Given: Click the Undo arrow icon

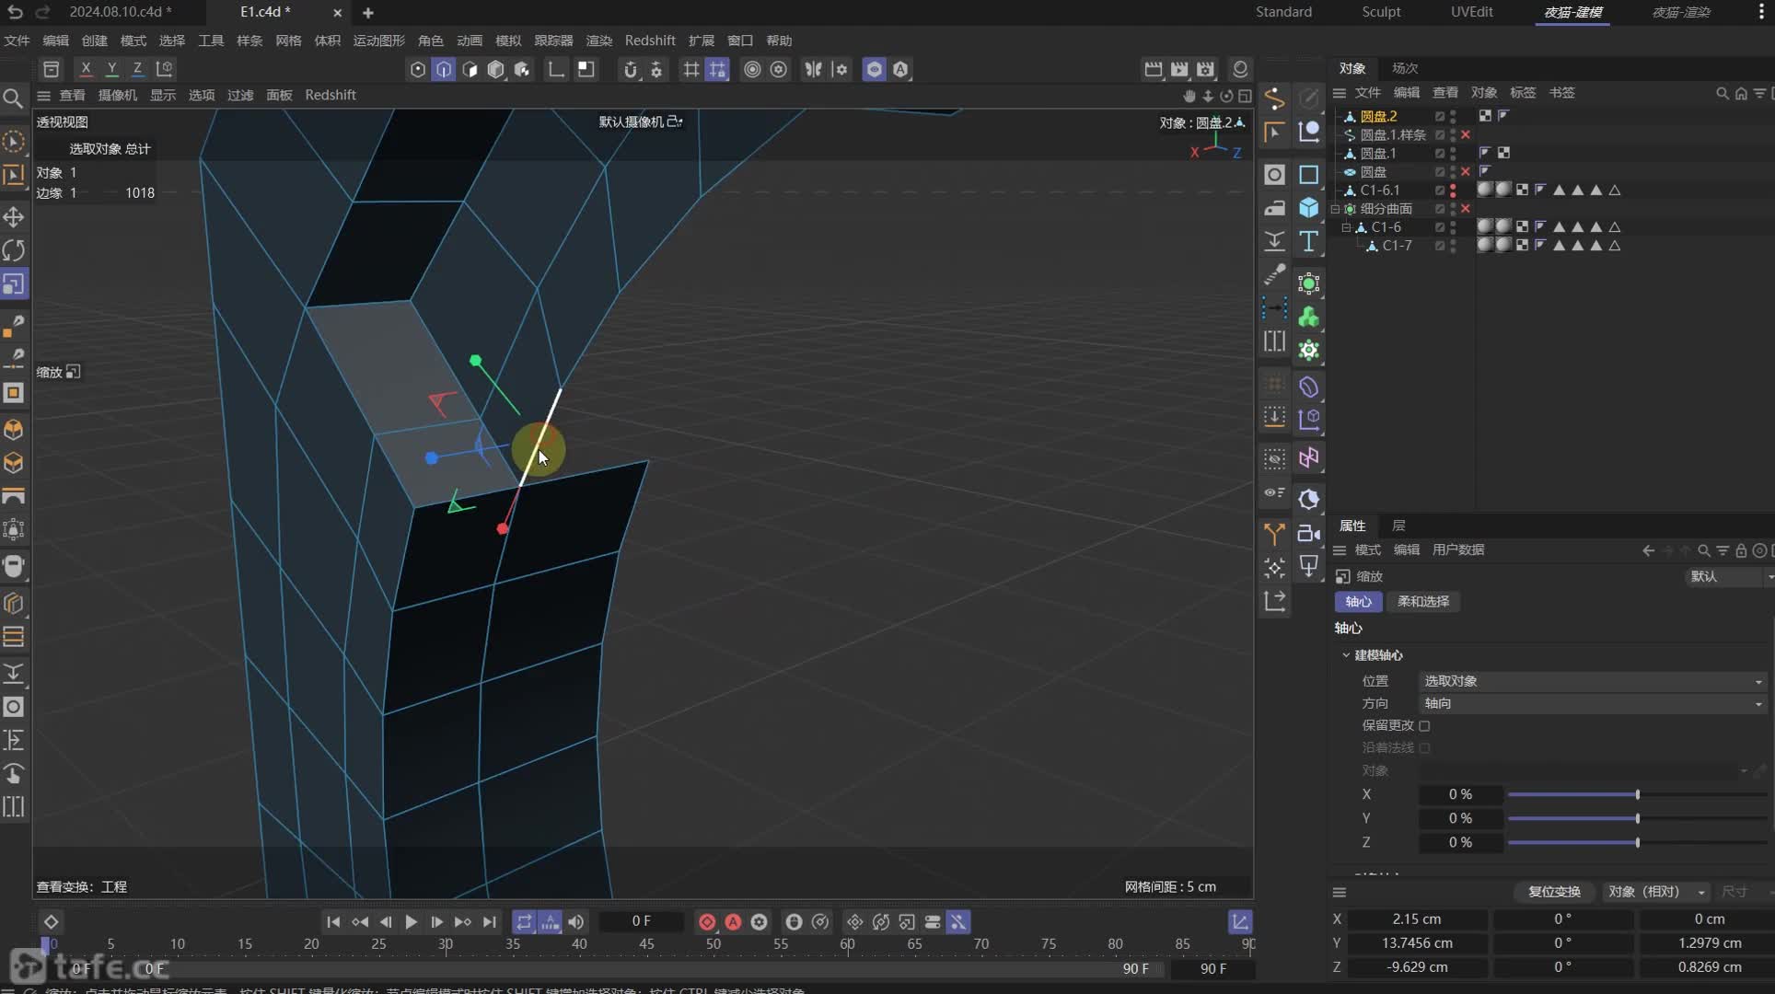Looking at the screenshot, I should pyautogui.click(x=15, y=12).
